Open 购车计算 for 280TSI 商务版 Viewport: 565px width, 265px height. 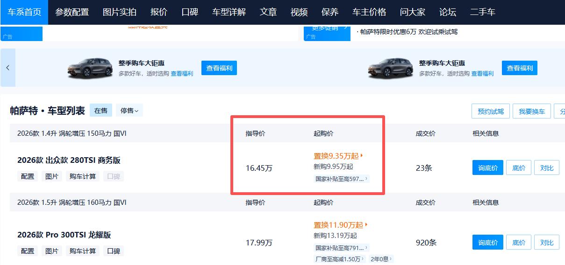83,176
